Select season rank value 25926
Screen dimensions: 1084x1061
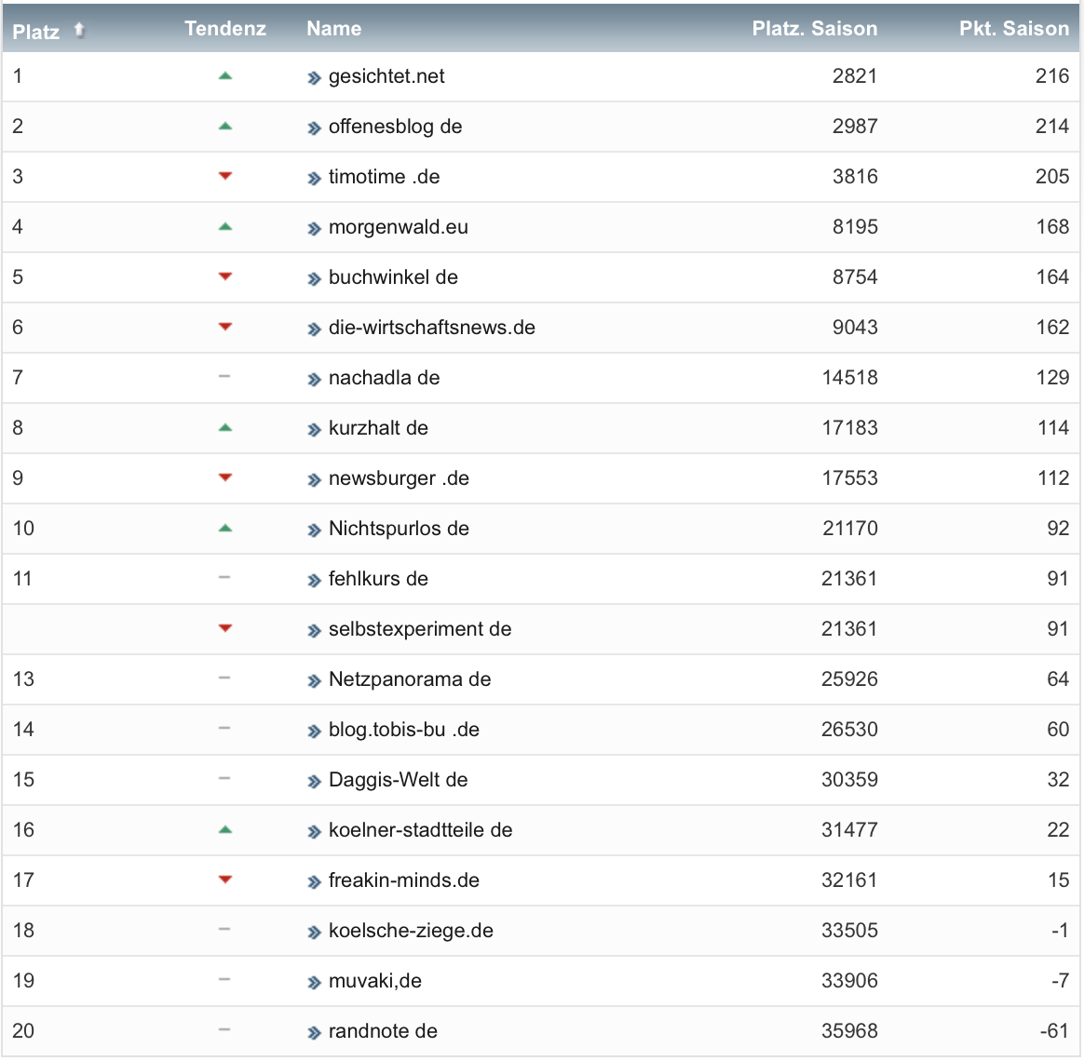pyautogui.click(x=849, y=679)
